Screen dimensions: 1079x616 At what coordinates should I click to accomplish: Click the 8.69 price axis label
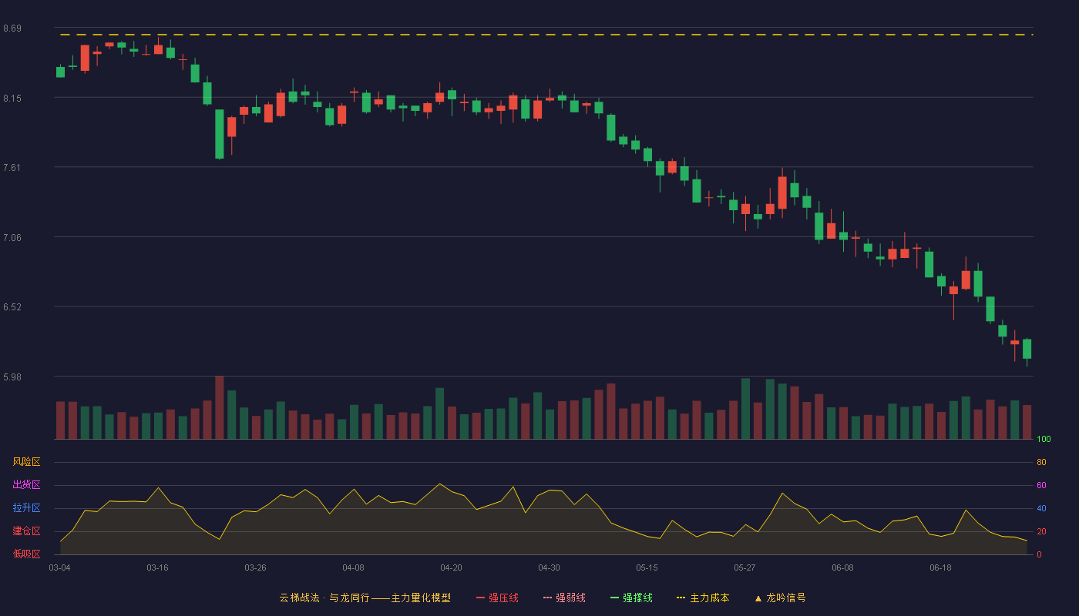[x=12, y=28]
